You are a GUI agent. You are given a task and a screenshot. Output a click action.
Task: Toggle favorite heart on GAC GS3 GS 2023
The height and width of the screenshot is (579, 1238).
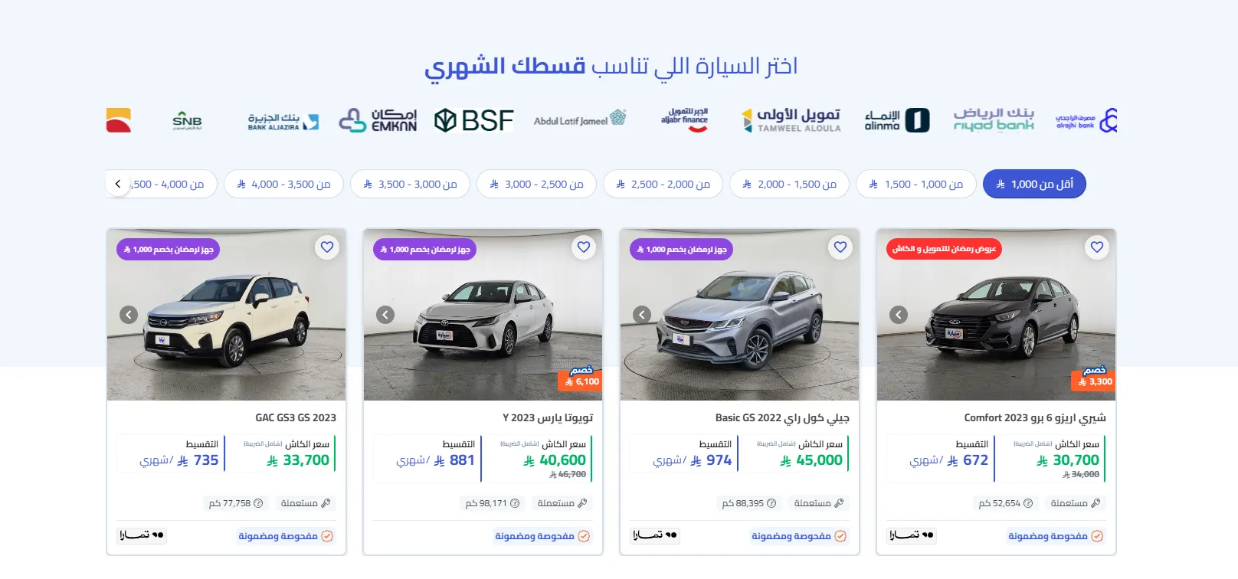(326, 247)
